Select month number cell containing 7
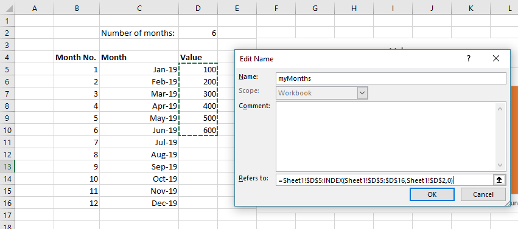 pyautogui.click(x=77, y=142)
